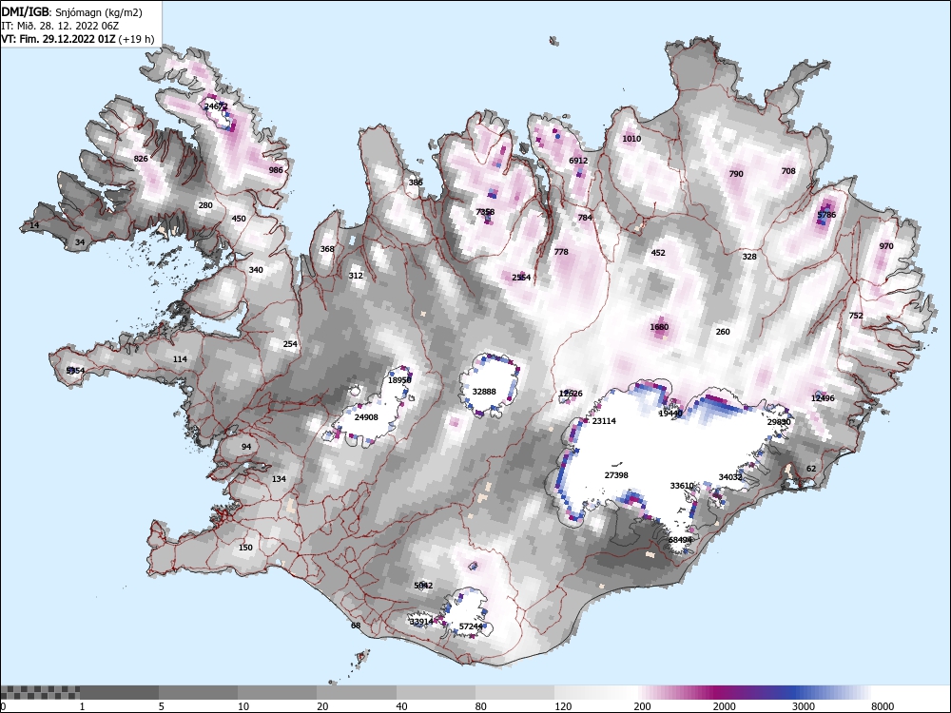
Task: Click the legend label 10
Action: (243, 706)
